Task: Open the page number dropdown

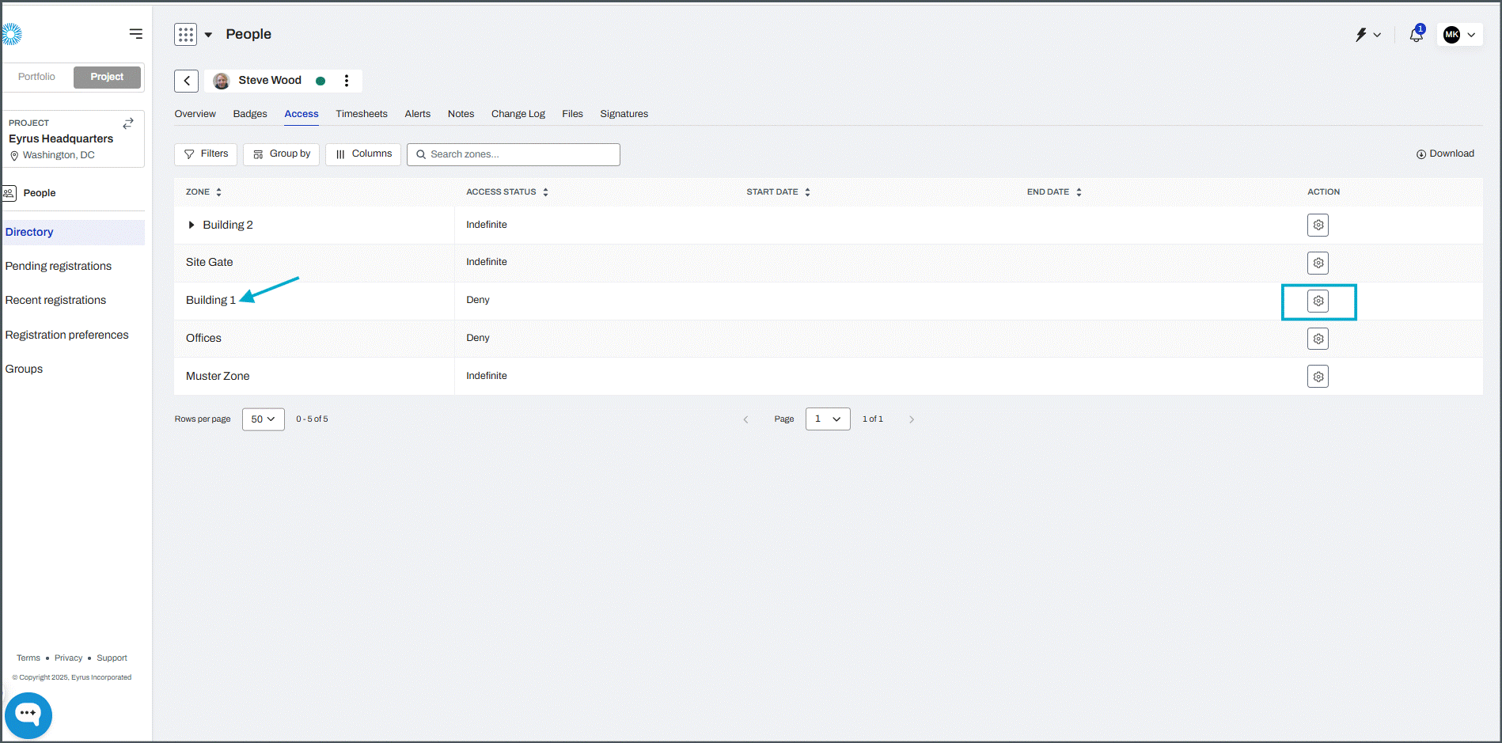Action: [828, 419]
